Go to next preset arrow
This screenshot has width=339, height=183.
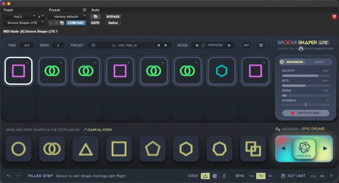click(166, 45)
